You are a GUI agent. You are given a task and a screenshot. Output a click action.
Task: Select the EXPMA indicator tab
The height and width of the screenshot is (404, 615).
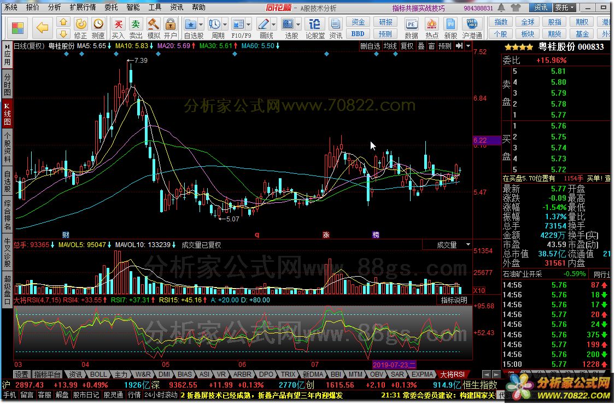pos(422,374)
